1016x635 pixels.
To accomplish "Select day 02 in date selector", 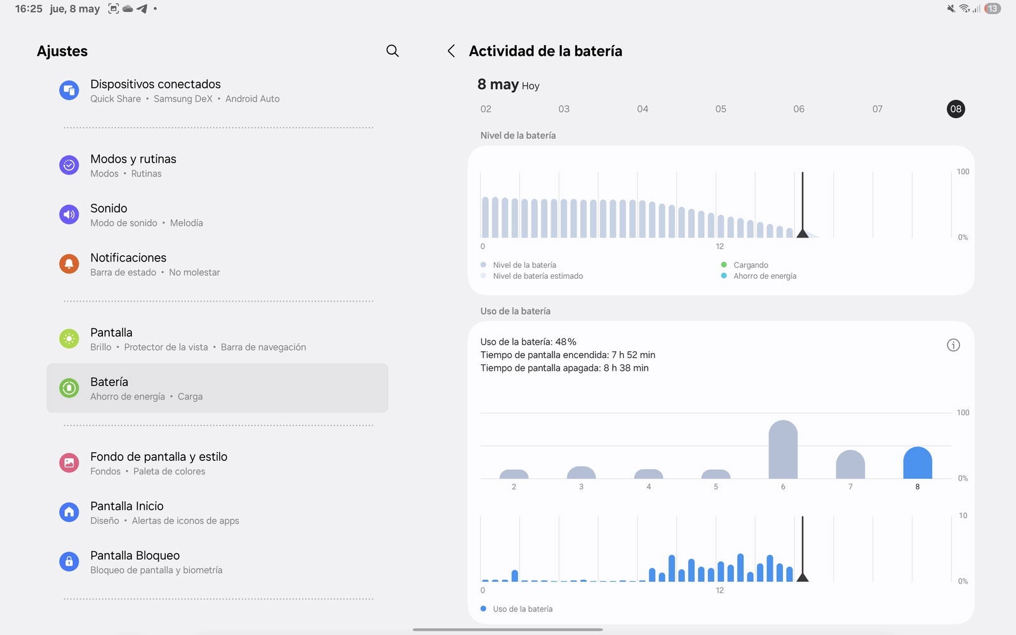I will (x=486, y=109).
